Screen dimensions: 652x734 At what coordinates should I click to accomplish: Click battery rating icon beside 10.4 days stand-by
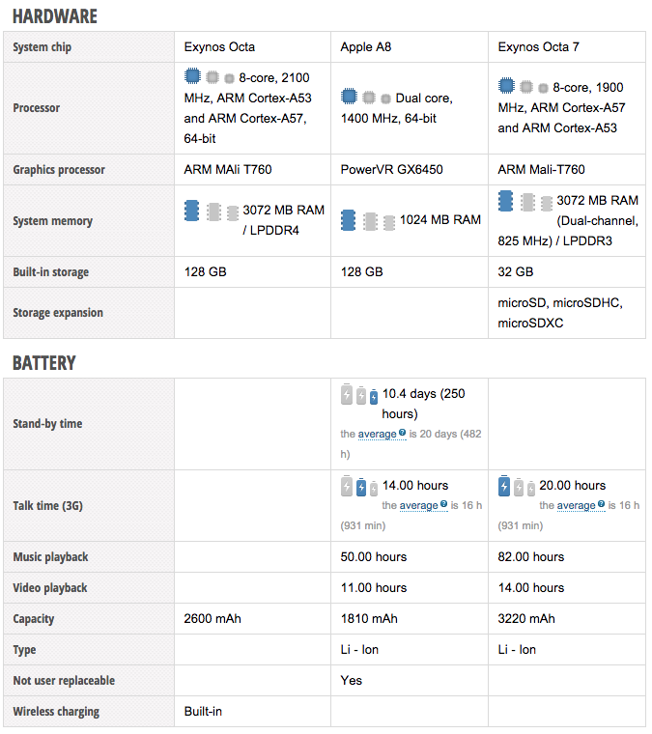tap(359, 395)
